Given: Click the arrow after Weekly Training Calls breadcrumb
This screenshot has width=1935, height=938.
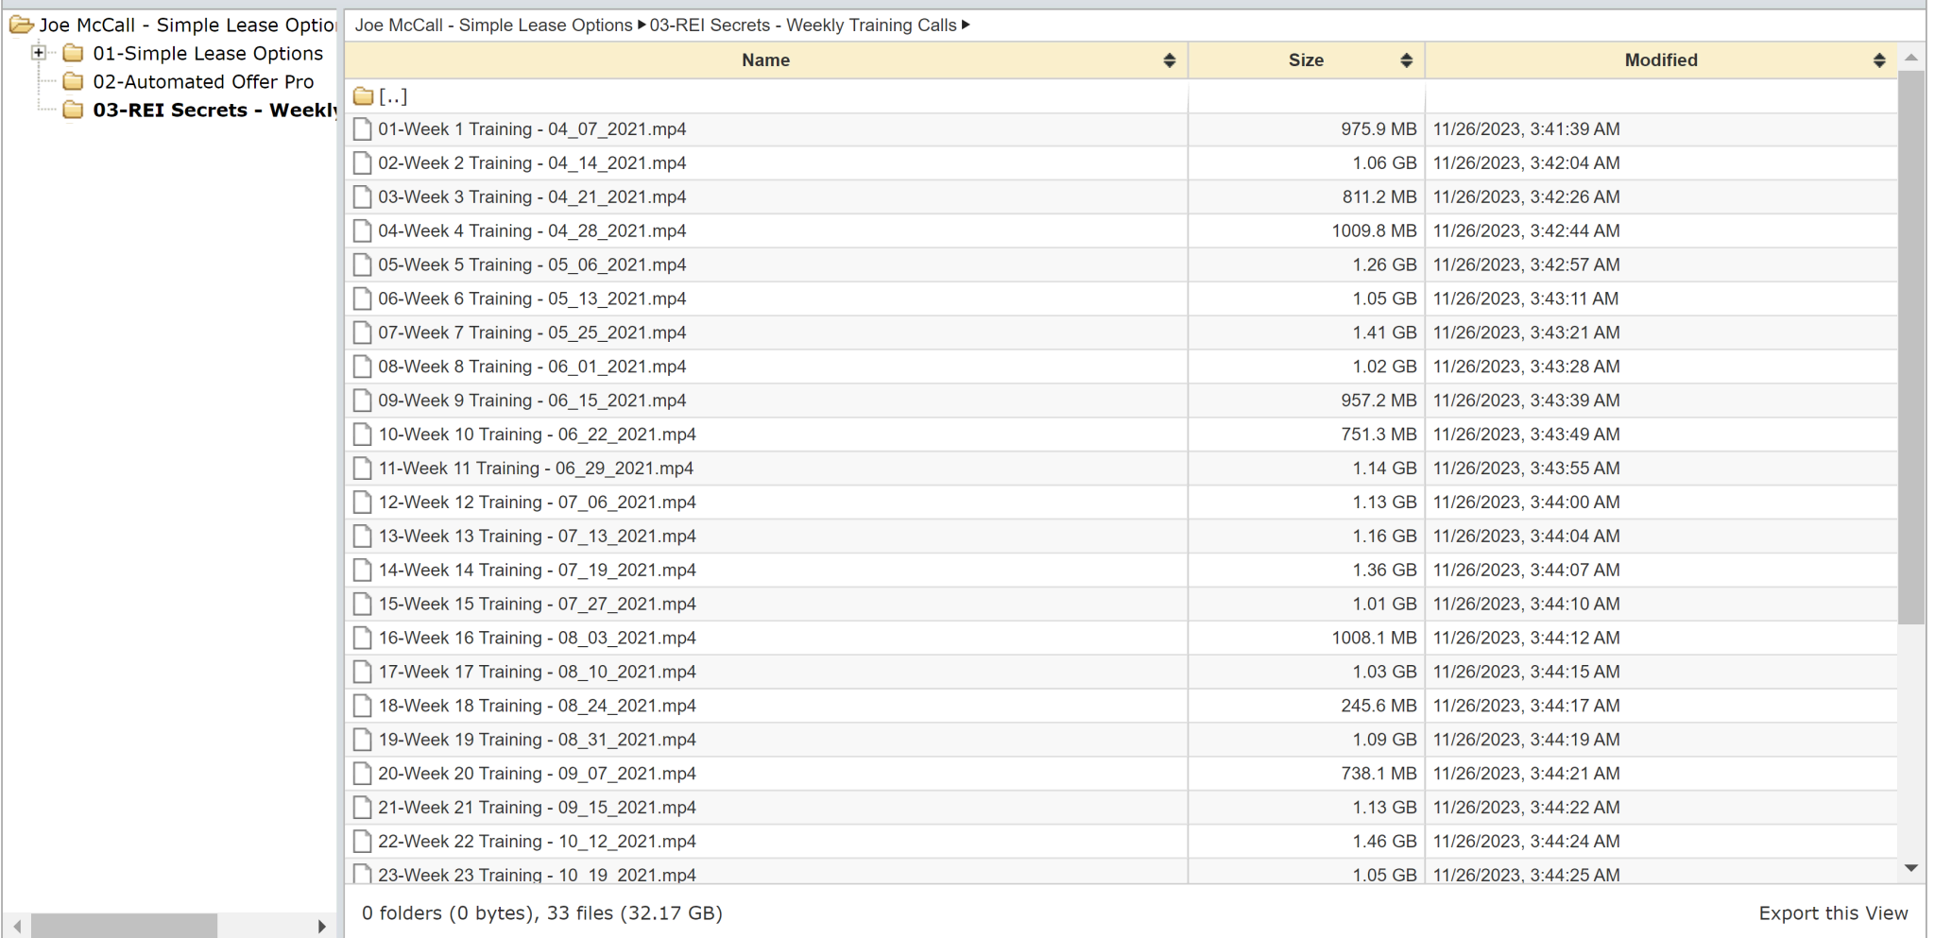Looking at the screenshot, I should pyautogui.click(x=966, y=26).
